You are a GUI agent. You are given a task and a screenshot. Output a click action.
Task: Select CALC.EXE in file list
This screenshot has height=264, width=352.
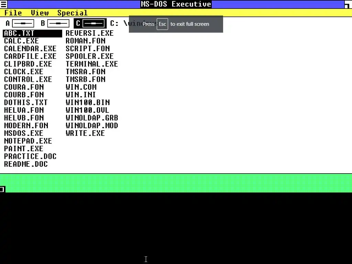click(x=22, y=41)
